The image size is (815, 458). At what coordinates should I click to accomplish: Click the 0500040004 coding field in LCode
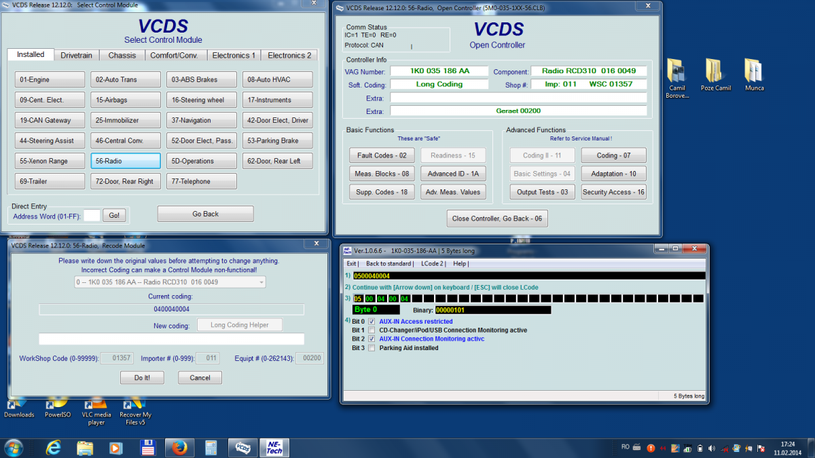pyautogui.click(x=528, y=275)
